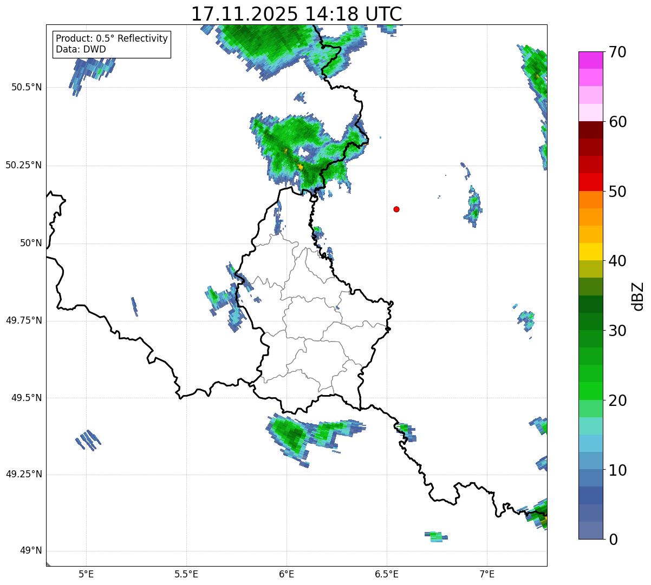Select the 49°N latitude axis label
Image resolution: width=651 pixels, height=585 pixels.
30,551
